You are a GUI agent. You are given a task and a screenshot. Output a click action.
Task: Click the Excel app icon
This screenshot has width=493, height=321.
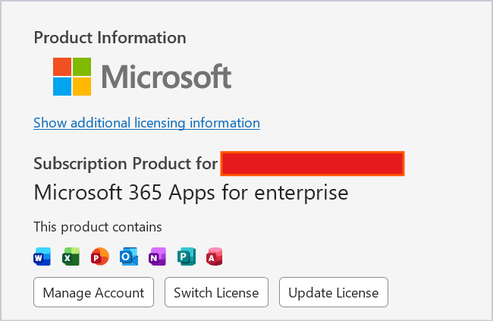pos(71,256)
